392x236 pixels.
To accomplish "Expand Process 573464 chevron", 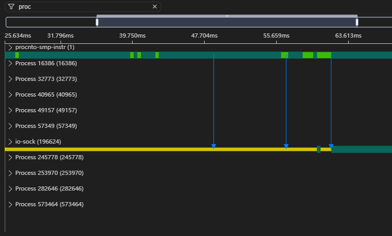I will click(x=10, y=204).
